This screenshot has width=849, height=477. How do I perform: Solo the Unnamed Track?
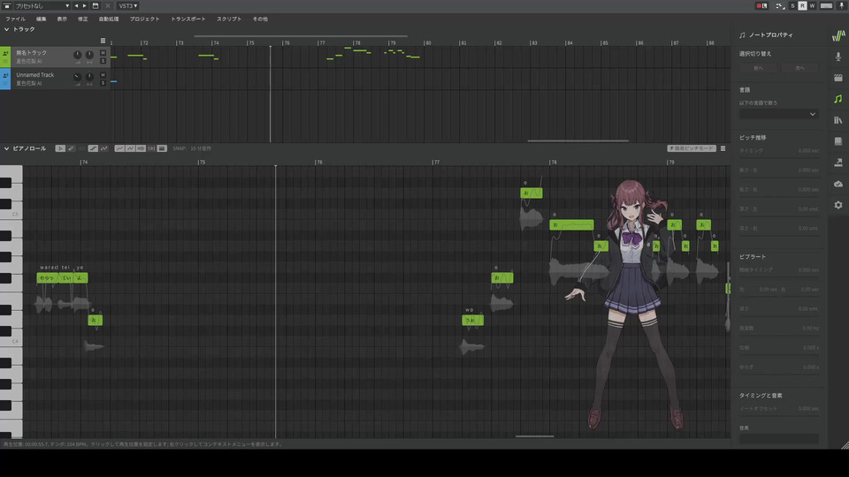coord(103,83)
